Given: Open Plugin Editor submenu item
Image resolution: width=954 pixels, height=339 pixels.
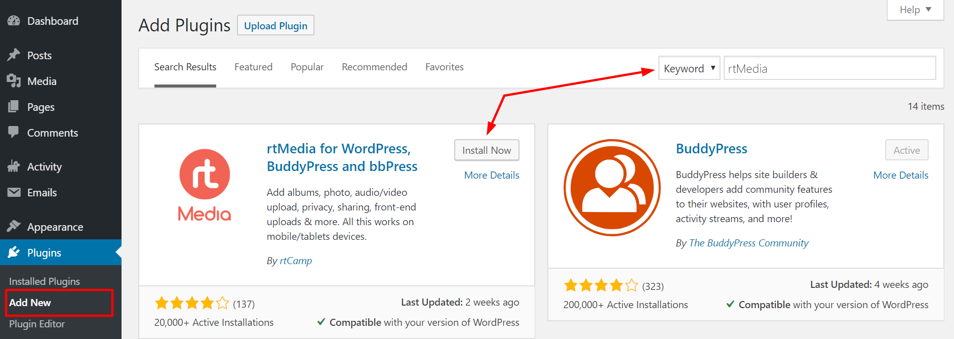Looking at the screenshot, I should point(37,324).
